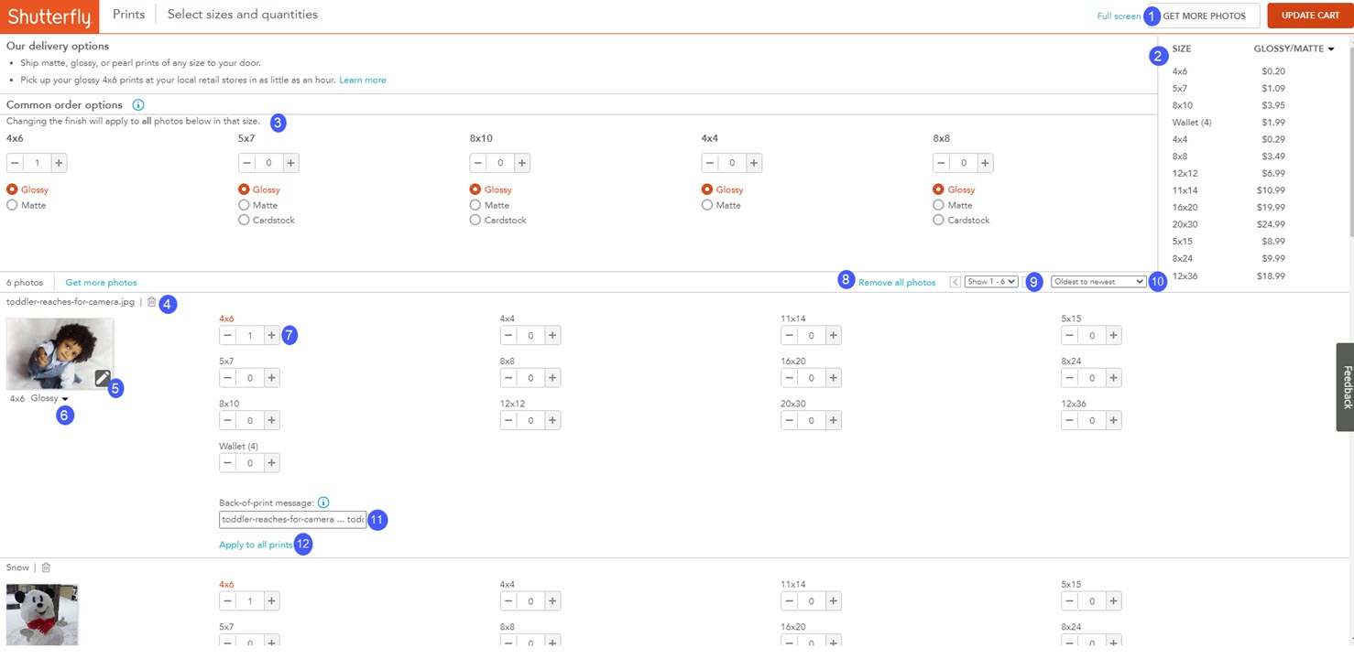Delete toddler-reaches-for-camera.jpg with trash icon
This screenshot has height=659, width=1354.
point(152,302)
